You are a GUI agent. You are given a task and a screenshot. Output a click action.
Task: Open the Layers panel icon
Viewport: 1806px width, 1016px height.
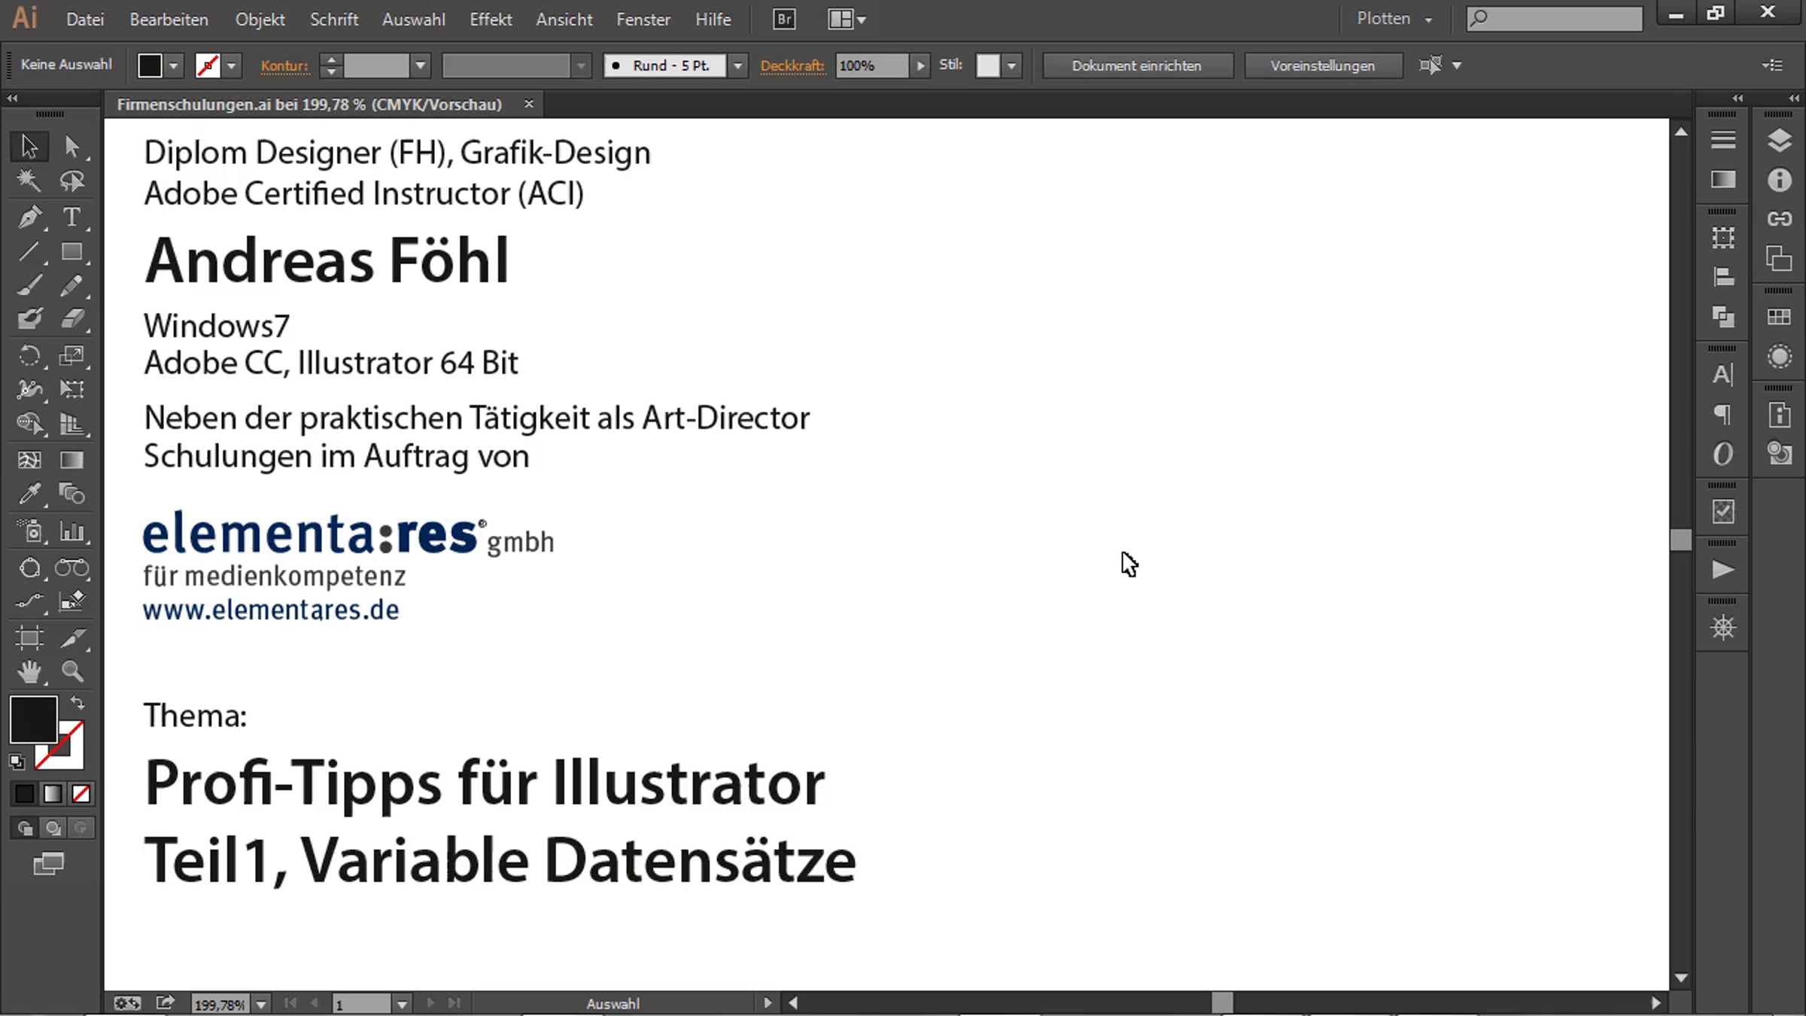tap(1779, 140)
